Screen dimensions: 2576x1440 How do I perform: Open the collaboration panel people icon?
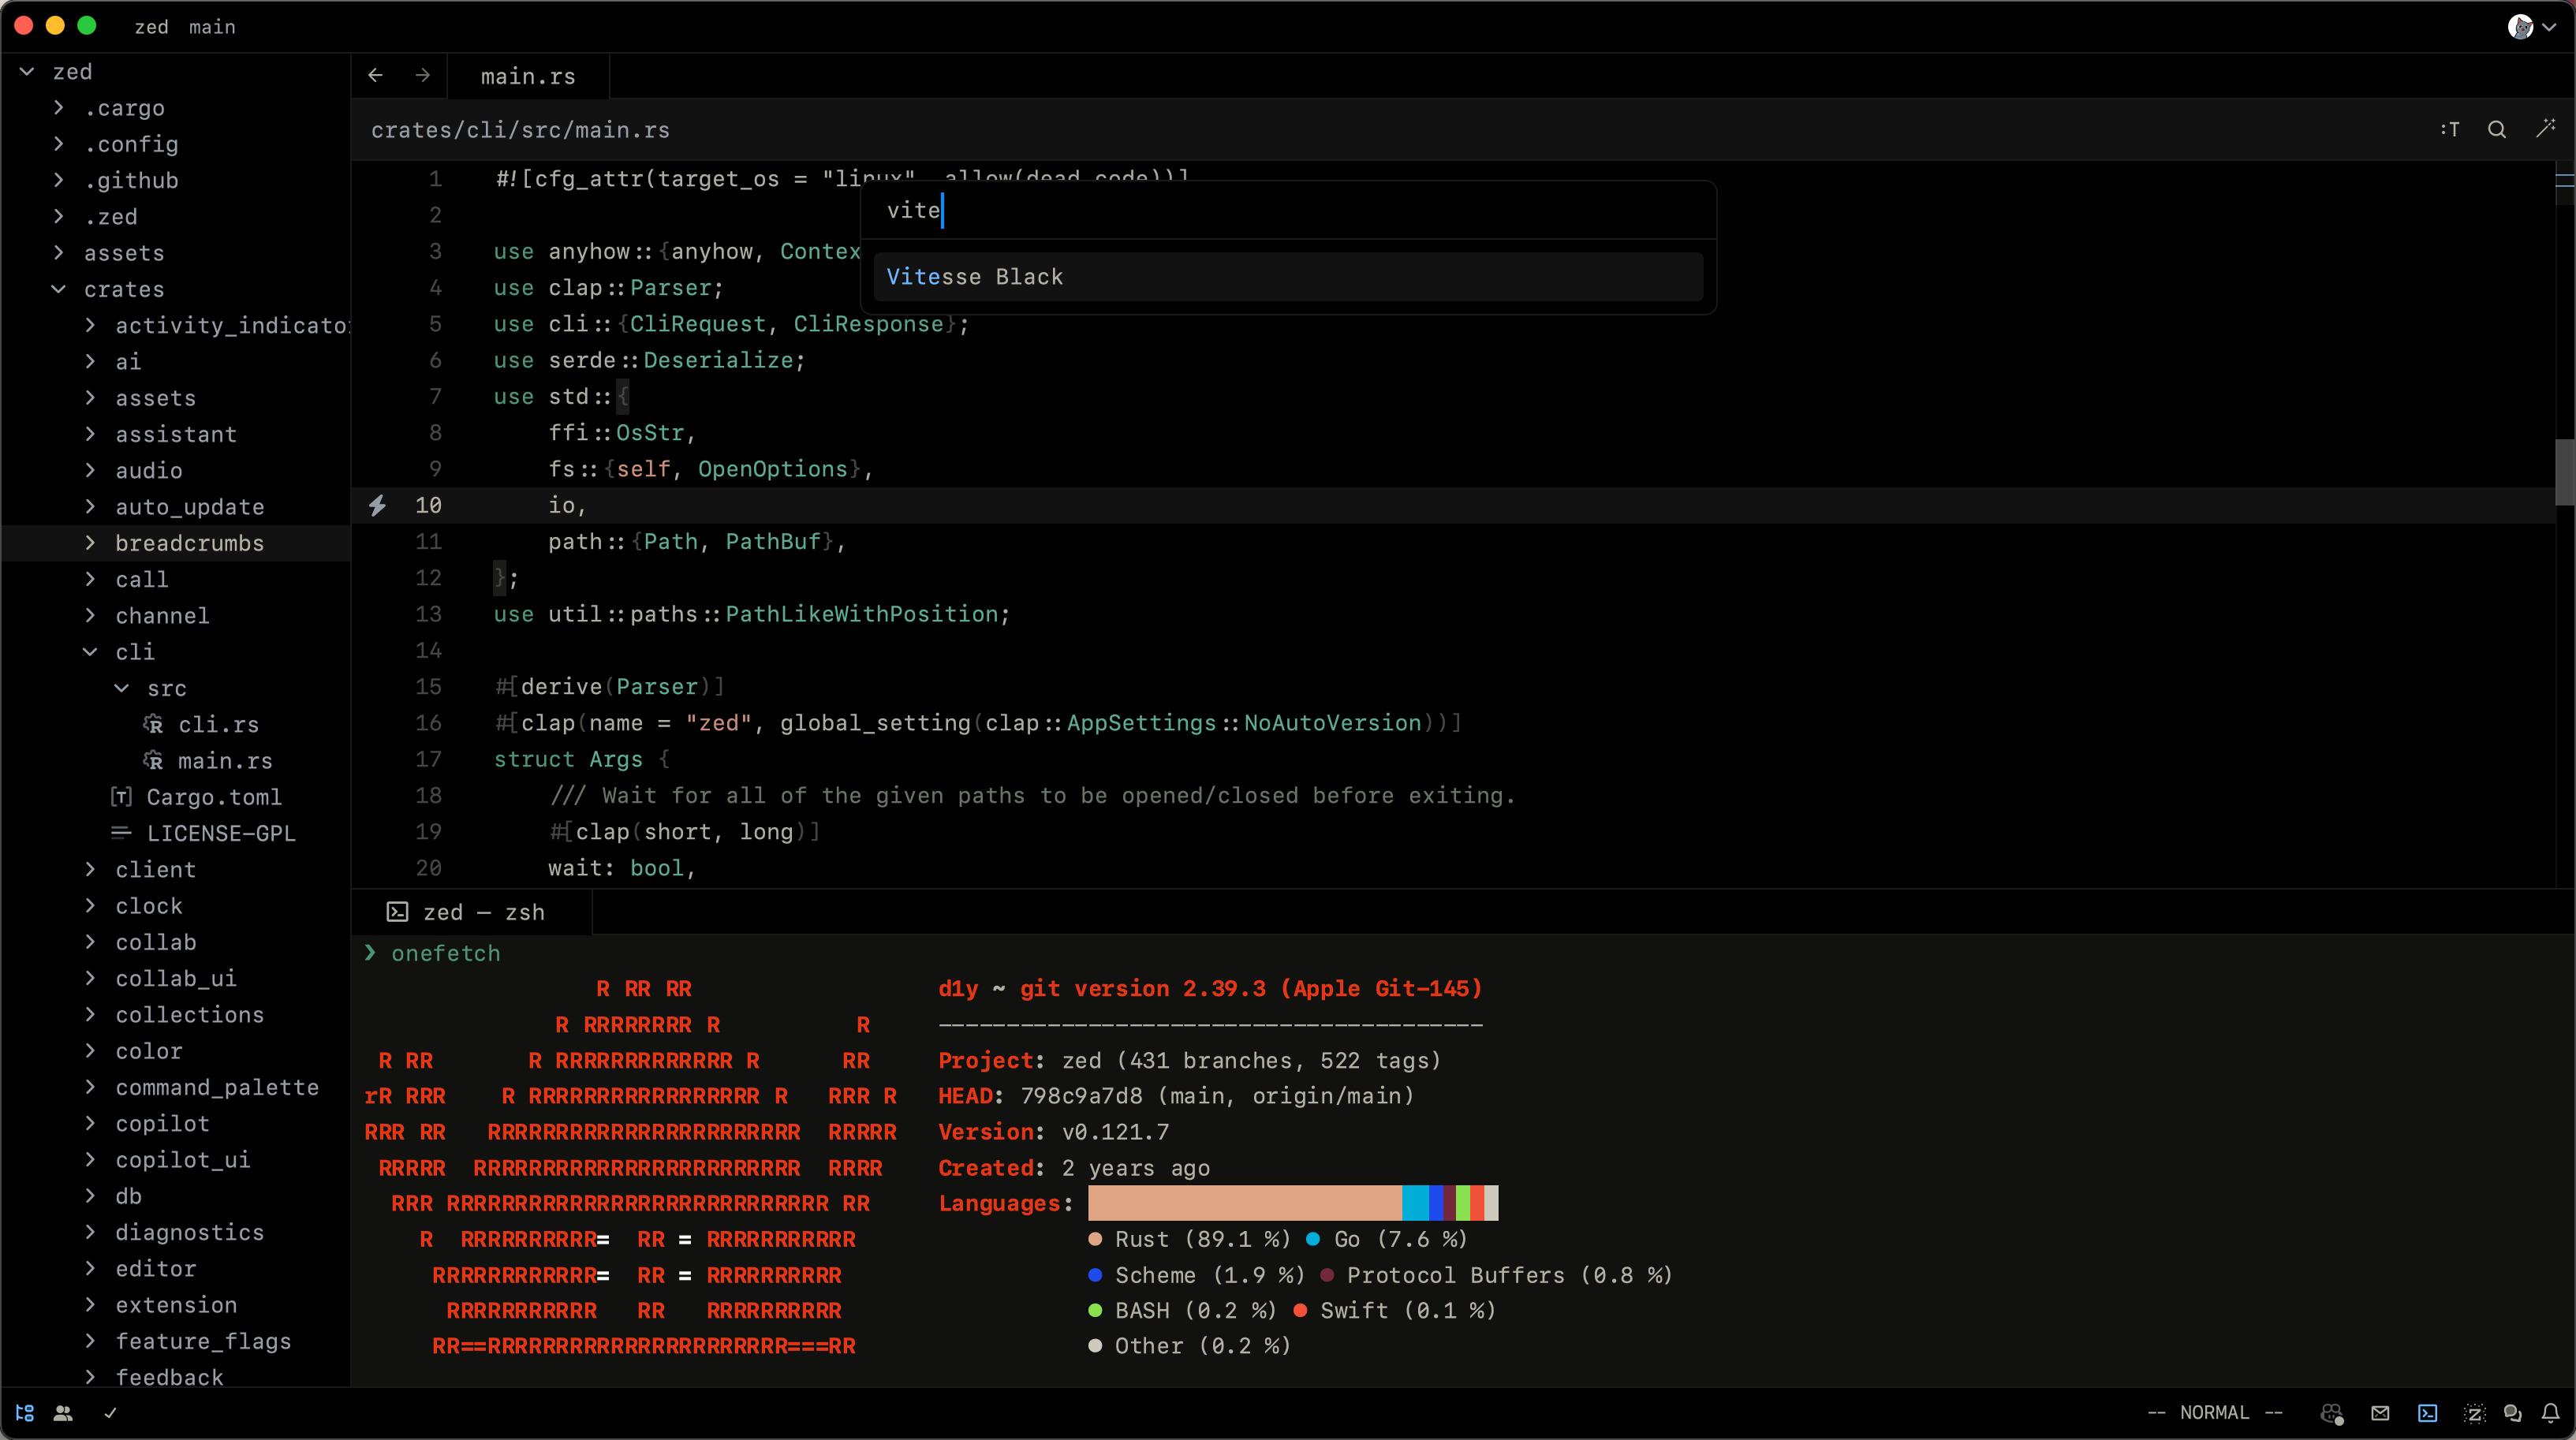click(63, 1413)
